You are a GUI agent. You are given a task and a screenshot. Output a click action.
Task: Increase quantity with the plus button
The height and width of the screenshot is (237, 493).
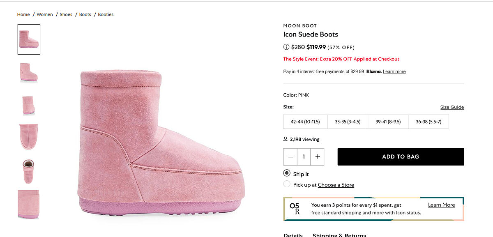317,157
